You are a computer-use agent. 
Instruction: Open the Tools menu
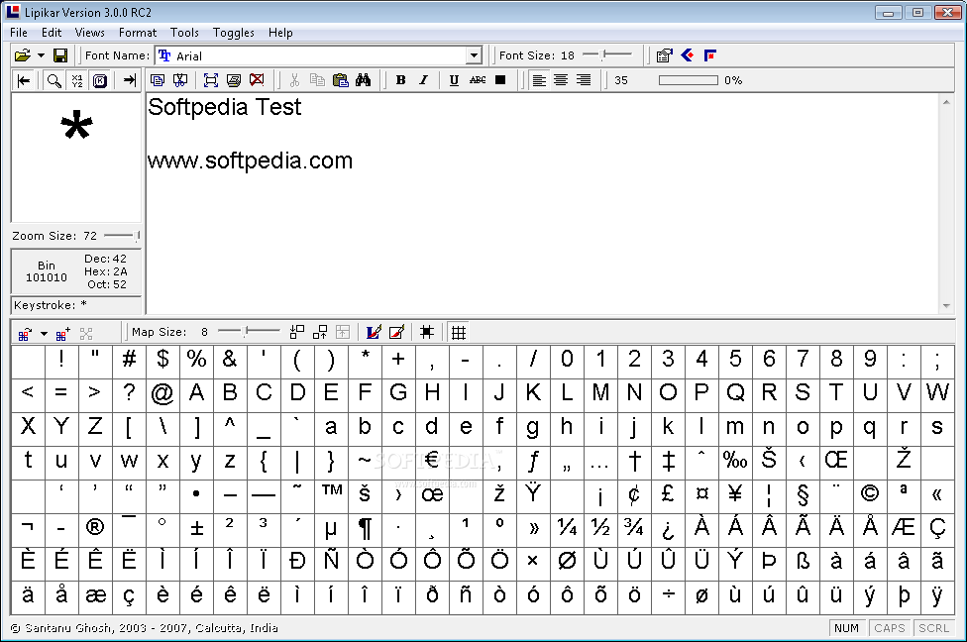point(184,33)
